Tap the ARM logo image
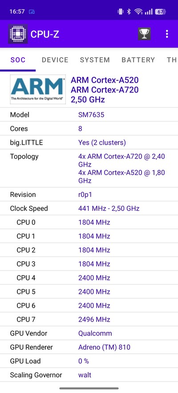 click(38, 89)
